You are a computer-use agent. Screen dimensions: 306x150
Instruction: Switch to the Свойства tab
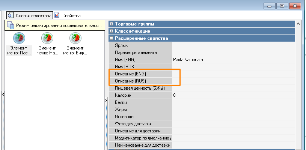(68, 15)
